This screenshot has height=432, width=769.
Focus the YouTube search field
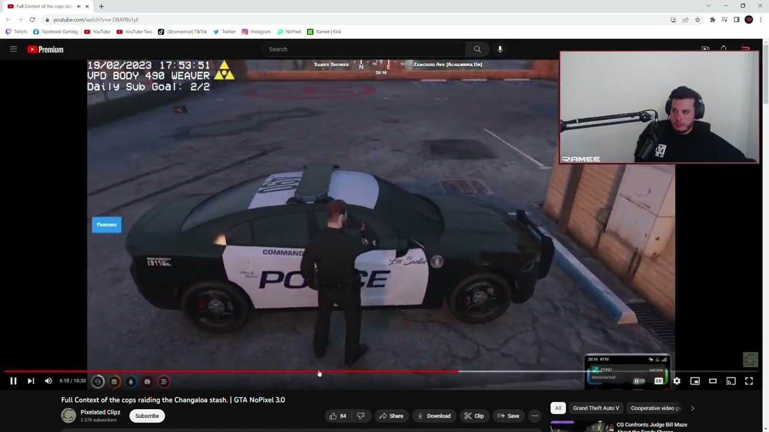tap(365, 49)
